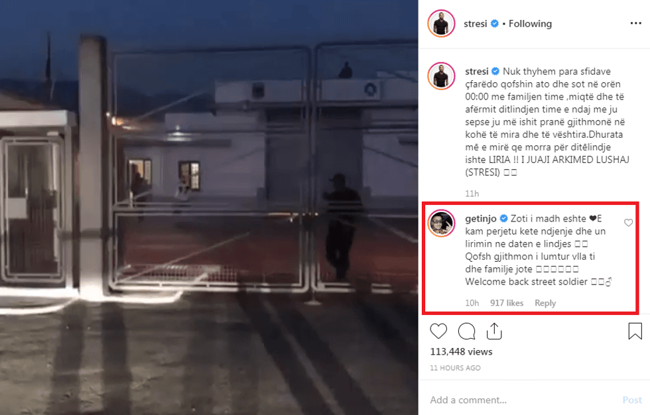Open getinjo's profile avatar
This screenshot has width=650, height=415.
442,223
